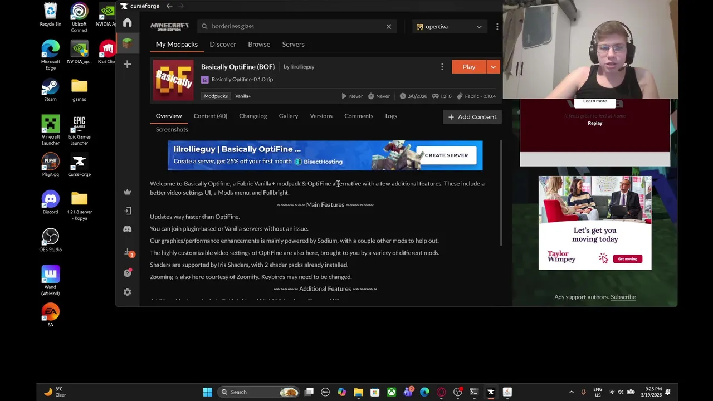Screen dimensions: 713x401
Task: Open the weather widget showing 8°C Clear
Action: click(x=56, y=392)
